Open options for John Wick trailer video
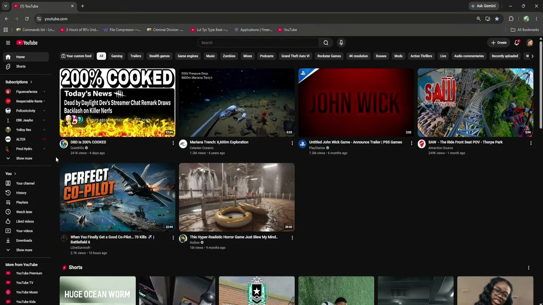 coord(411,143)
